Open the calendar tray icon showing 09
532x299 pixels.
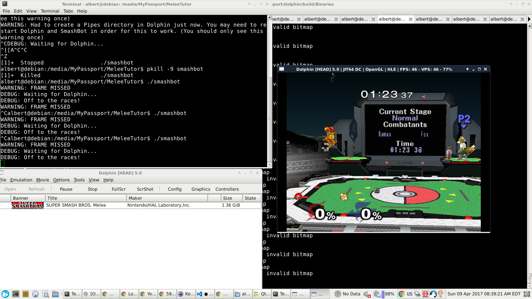426,294
